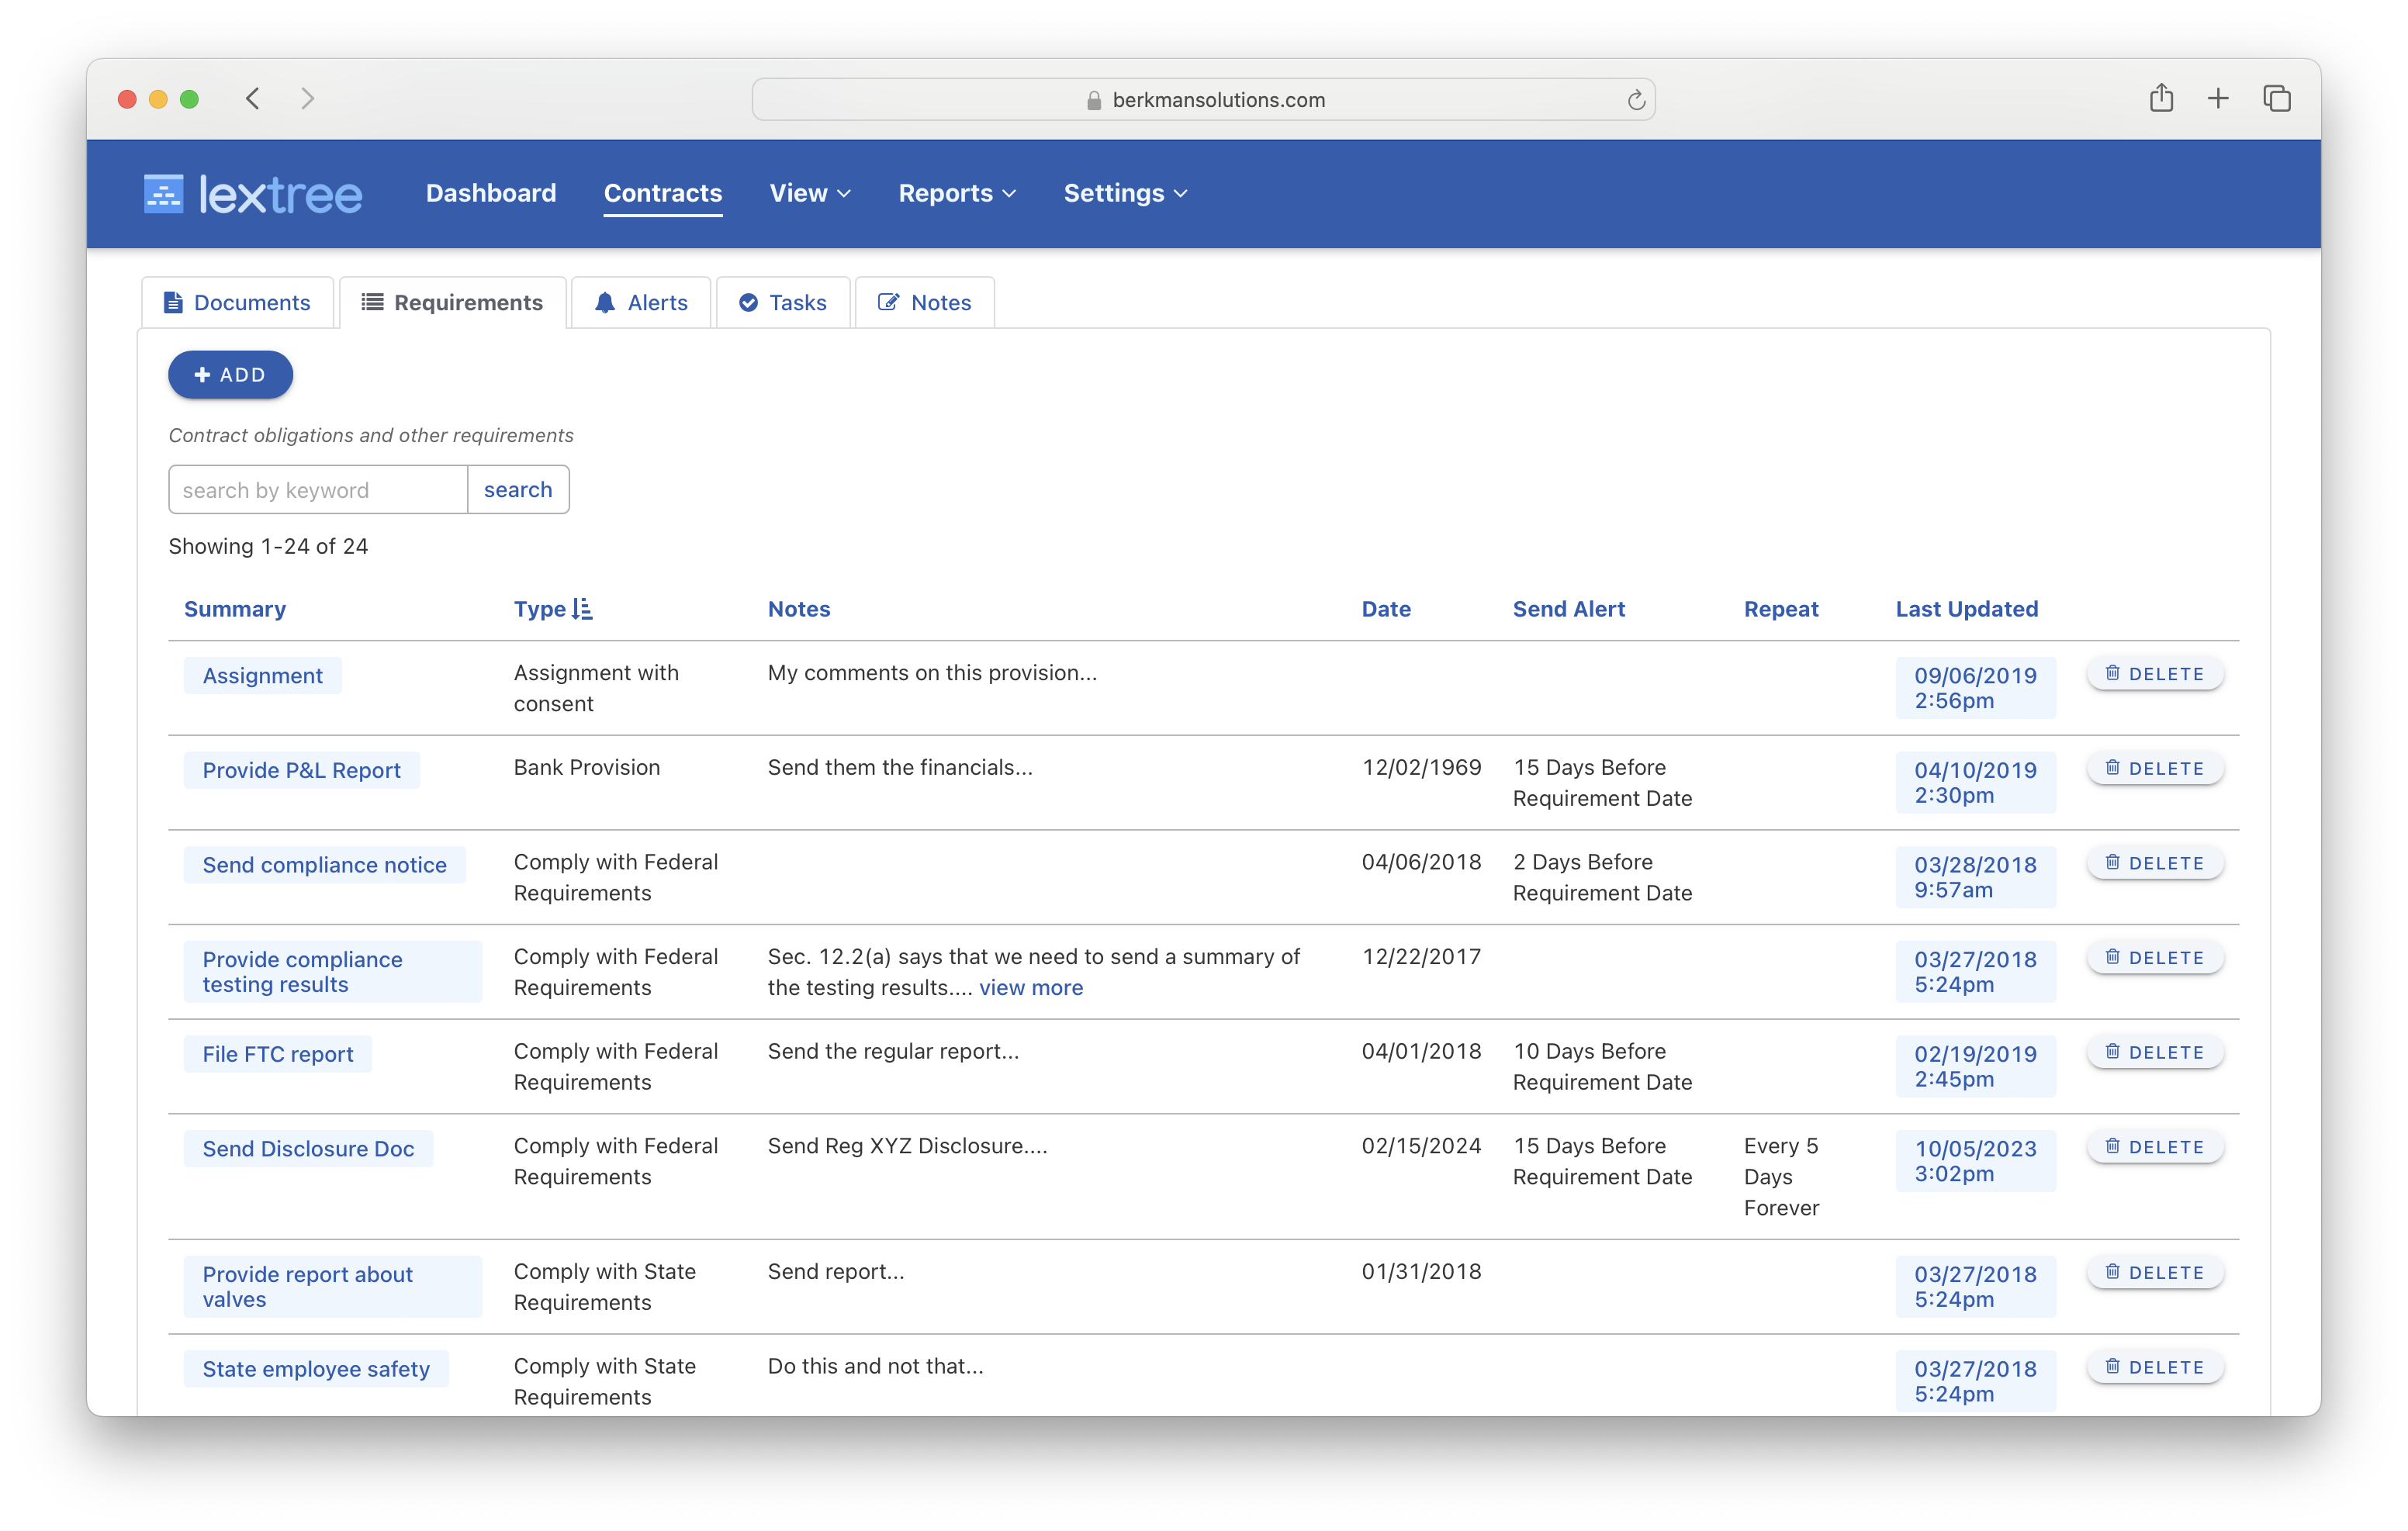Click the 04/10/2019 2:30pm last updated date
Viewport: 2408px width, 1531px height.
1976,783
